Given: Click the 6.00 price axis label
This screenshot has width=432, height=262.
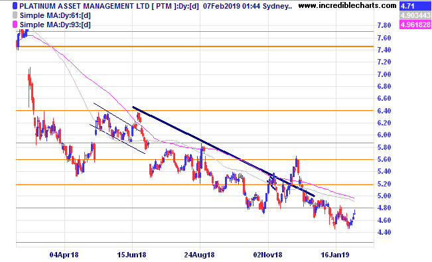Looking at the screenshot, I should click(x=384, y=135).
